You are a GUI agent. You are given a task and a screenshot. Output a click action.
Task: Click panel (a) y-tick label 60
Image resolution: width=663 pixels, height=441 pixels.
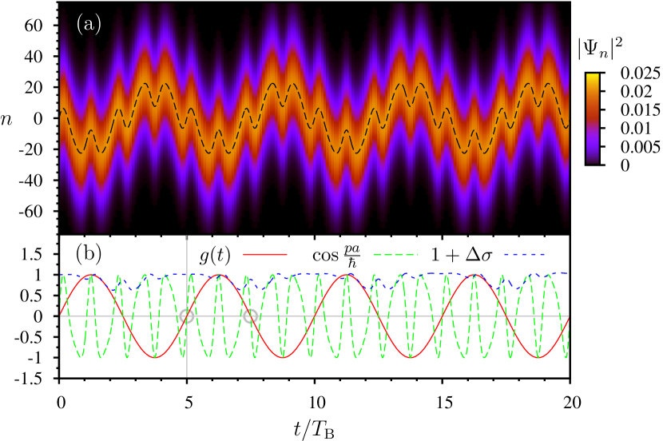coord(34,26)
